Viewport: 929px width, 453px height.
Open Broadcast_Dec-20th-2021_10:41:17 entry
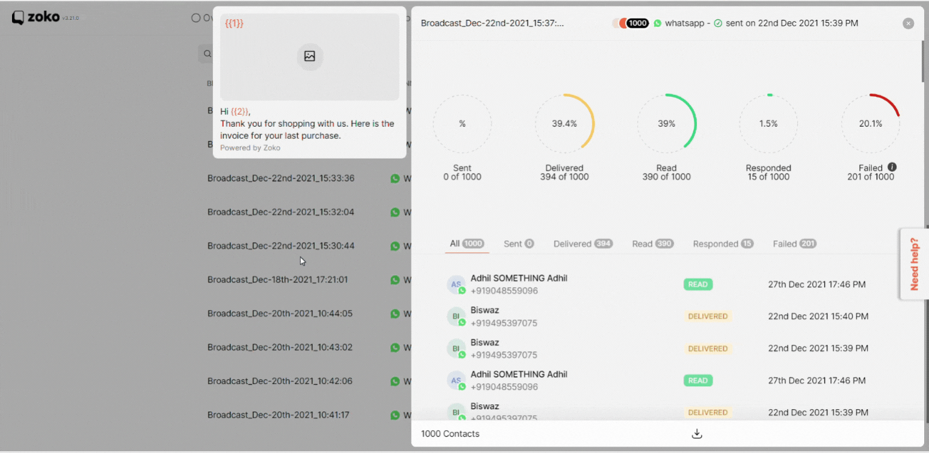(x=279, y=415)
